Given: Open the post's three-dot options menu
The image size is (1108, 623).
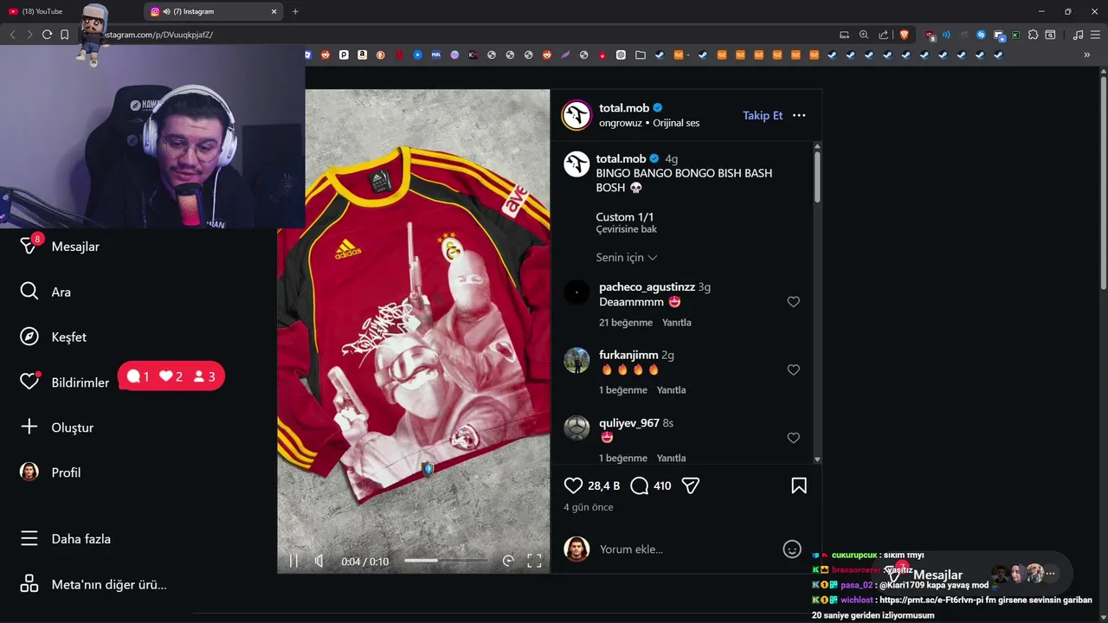Looking at the screenshot, I should click(x=799, y=115).
